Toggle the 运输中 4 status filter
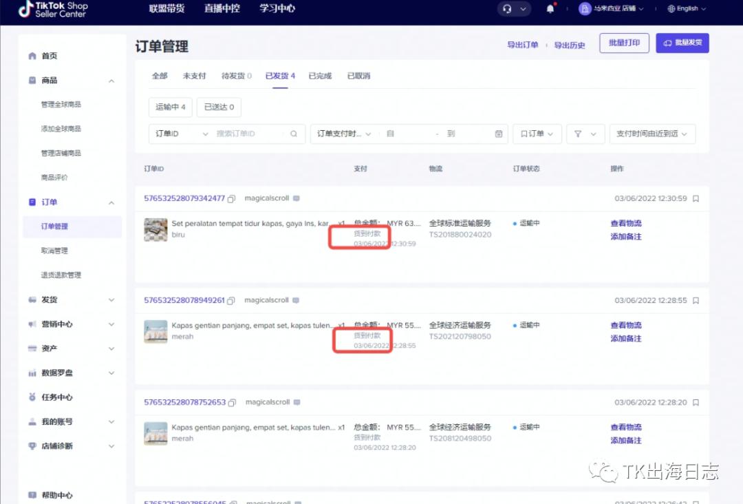The image size is (743, 504). click(x=170, y=107)
